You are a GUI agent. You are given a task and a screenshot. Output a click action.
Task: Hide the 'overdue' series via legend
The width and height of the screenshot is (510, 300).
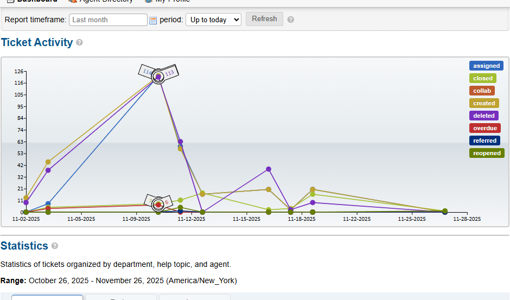coord(484,128)
